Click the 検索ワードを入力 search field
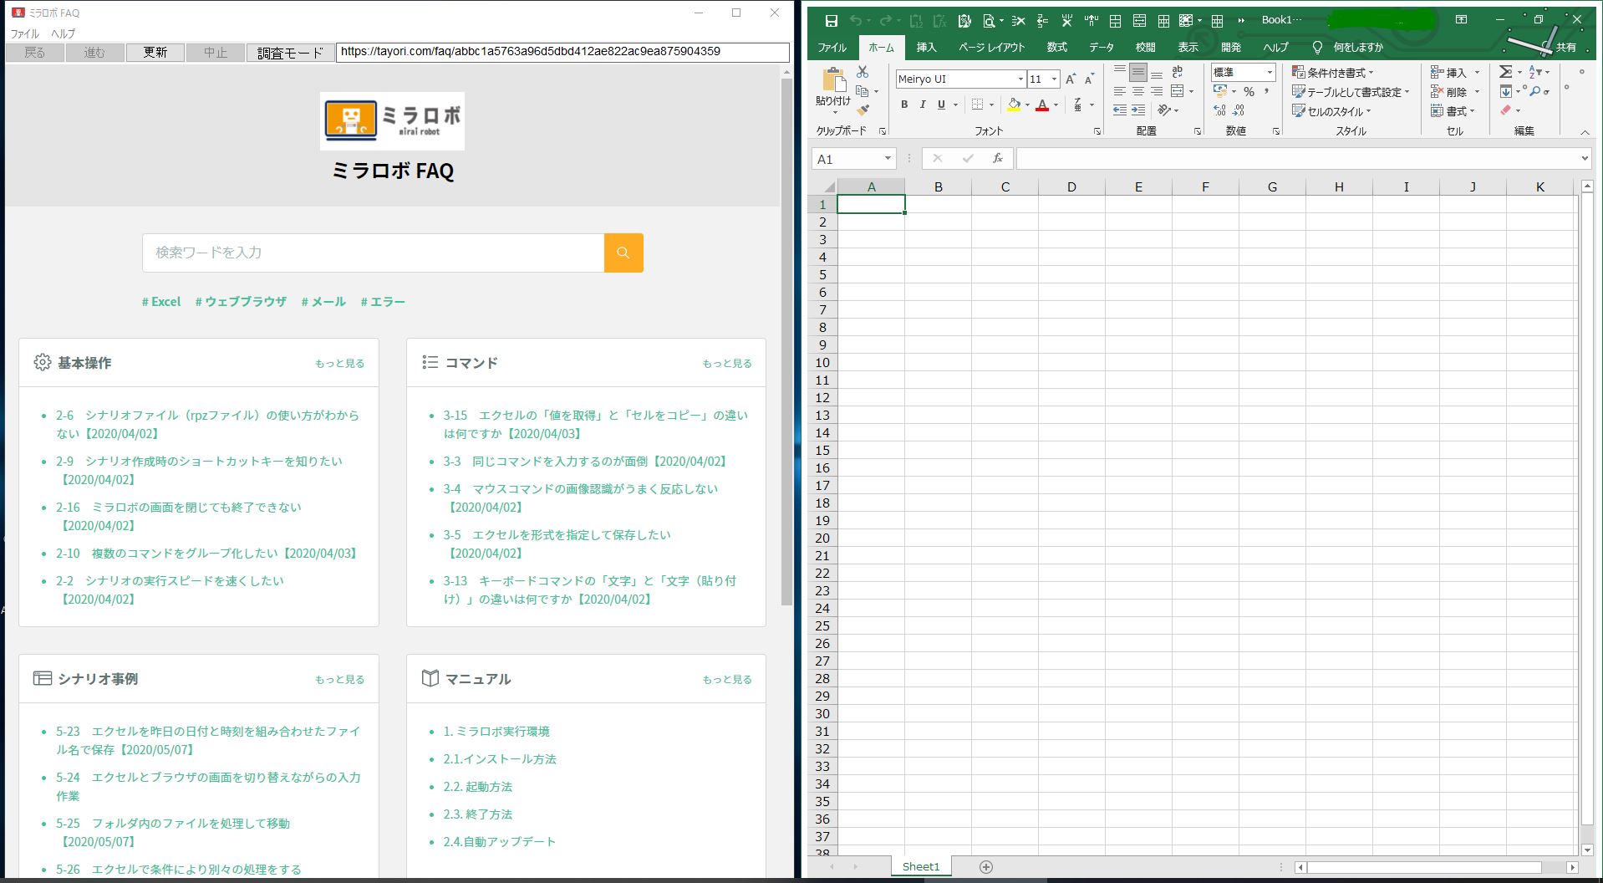This screenshot has width=1603, height=883. click(x=373, y=253)
